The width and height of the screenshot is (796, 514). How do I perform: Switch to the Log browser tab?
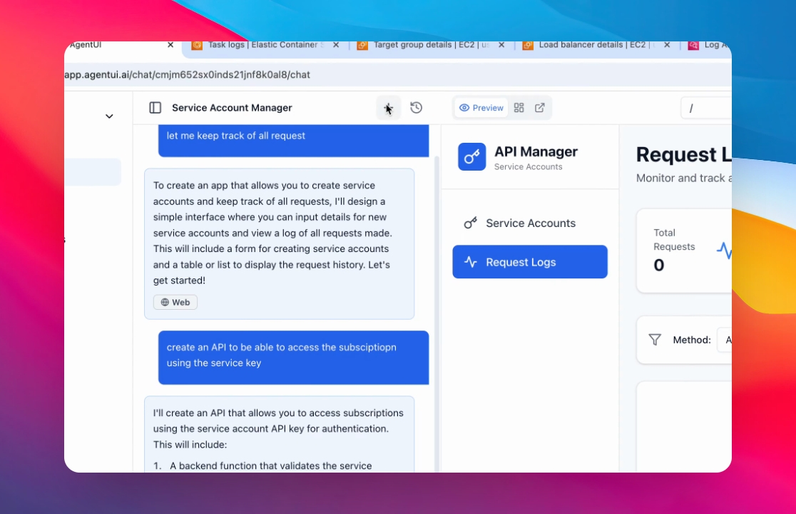coord(709,45)
